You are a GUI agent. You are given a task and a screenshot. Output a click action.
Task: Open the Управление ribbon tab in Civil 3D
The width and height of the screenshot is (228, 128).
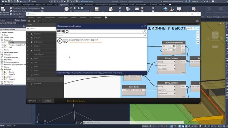coord(63,5)
